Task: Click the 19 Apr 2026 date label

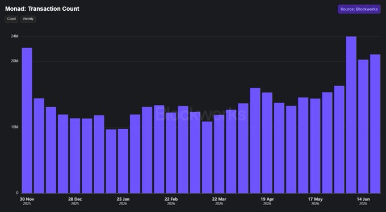Action: pos(267,201)
